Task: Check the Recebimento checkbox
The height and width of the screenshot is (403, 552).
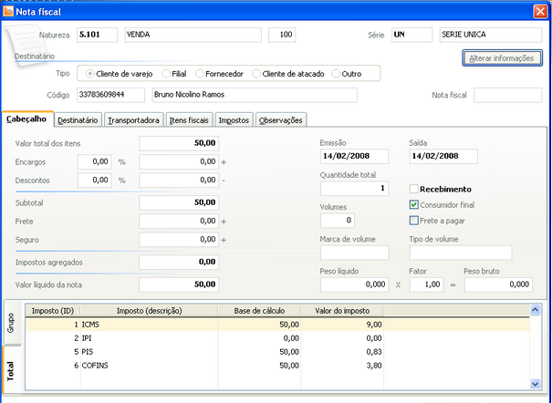Action: tap(414, 190)
